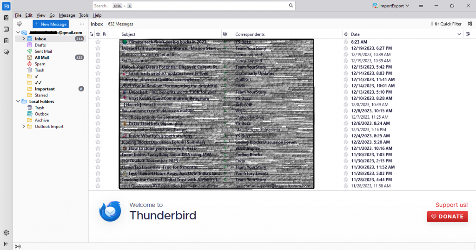Click the thread column header icon

[x=92, y=34]
